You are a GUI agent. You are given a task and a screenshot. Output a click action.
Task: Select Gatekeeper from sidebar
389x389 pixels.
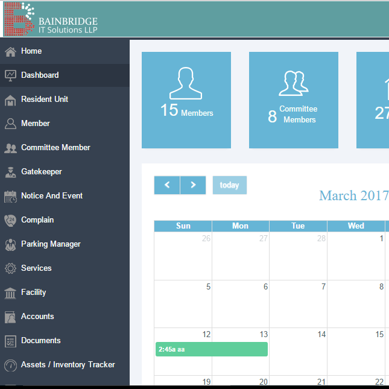(65, 171)
